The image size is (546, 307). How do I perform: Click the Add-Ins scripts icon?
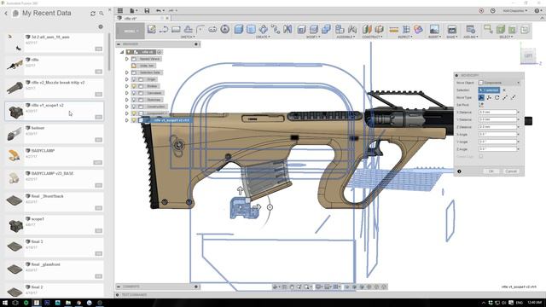(x=470, y=29)
